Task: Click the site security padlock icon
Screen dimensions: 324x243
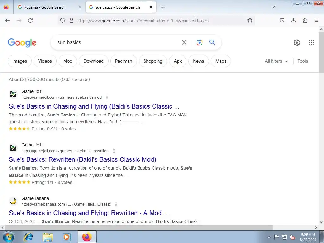Action: 72,20
